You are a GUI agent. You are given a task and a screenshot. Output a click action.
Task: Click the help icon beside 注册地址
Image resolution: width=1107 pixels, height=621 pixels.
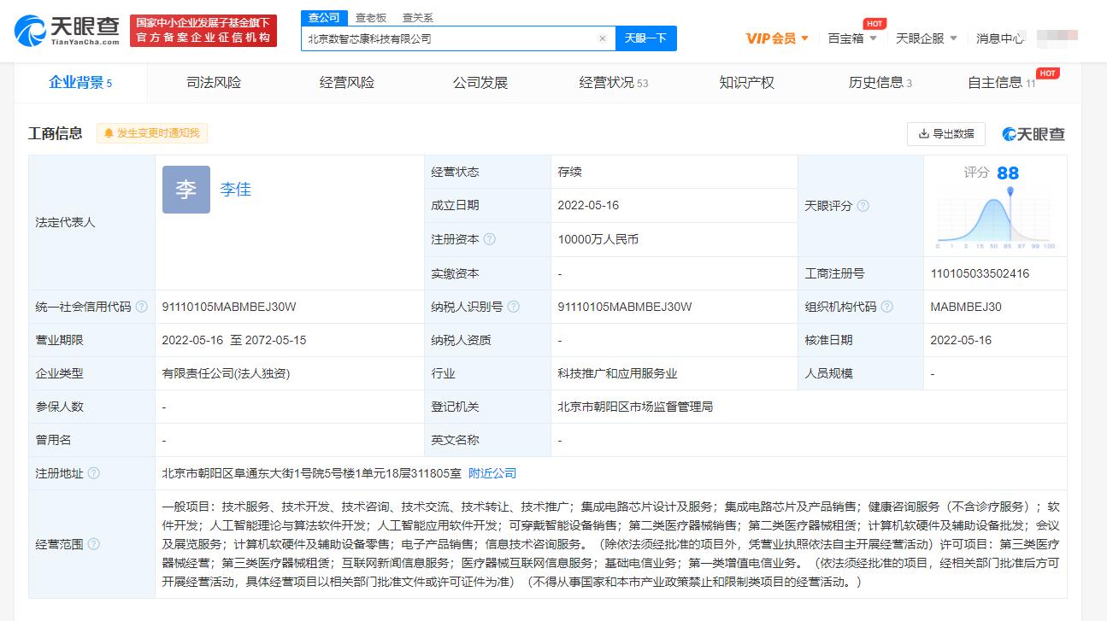[x=94, y=473]
